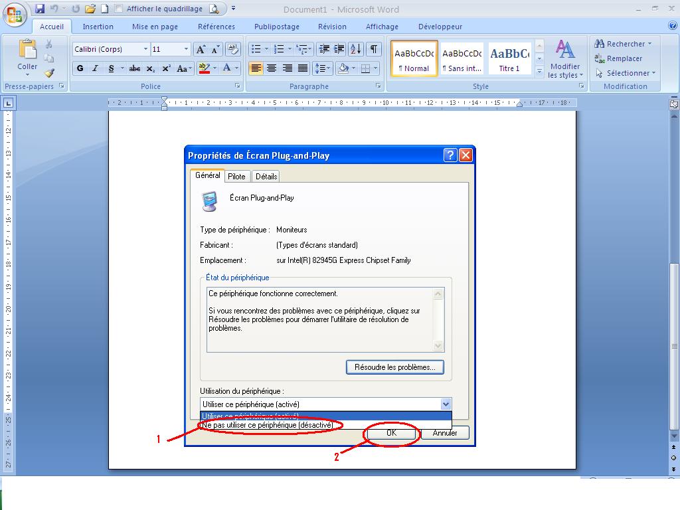This screenshot has height=510, width=680.
Task: Open the change case Aa dropdown
Action: pos(184,68)
